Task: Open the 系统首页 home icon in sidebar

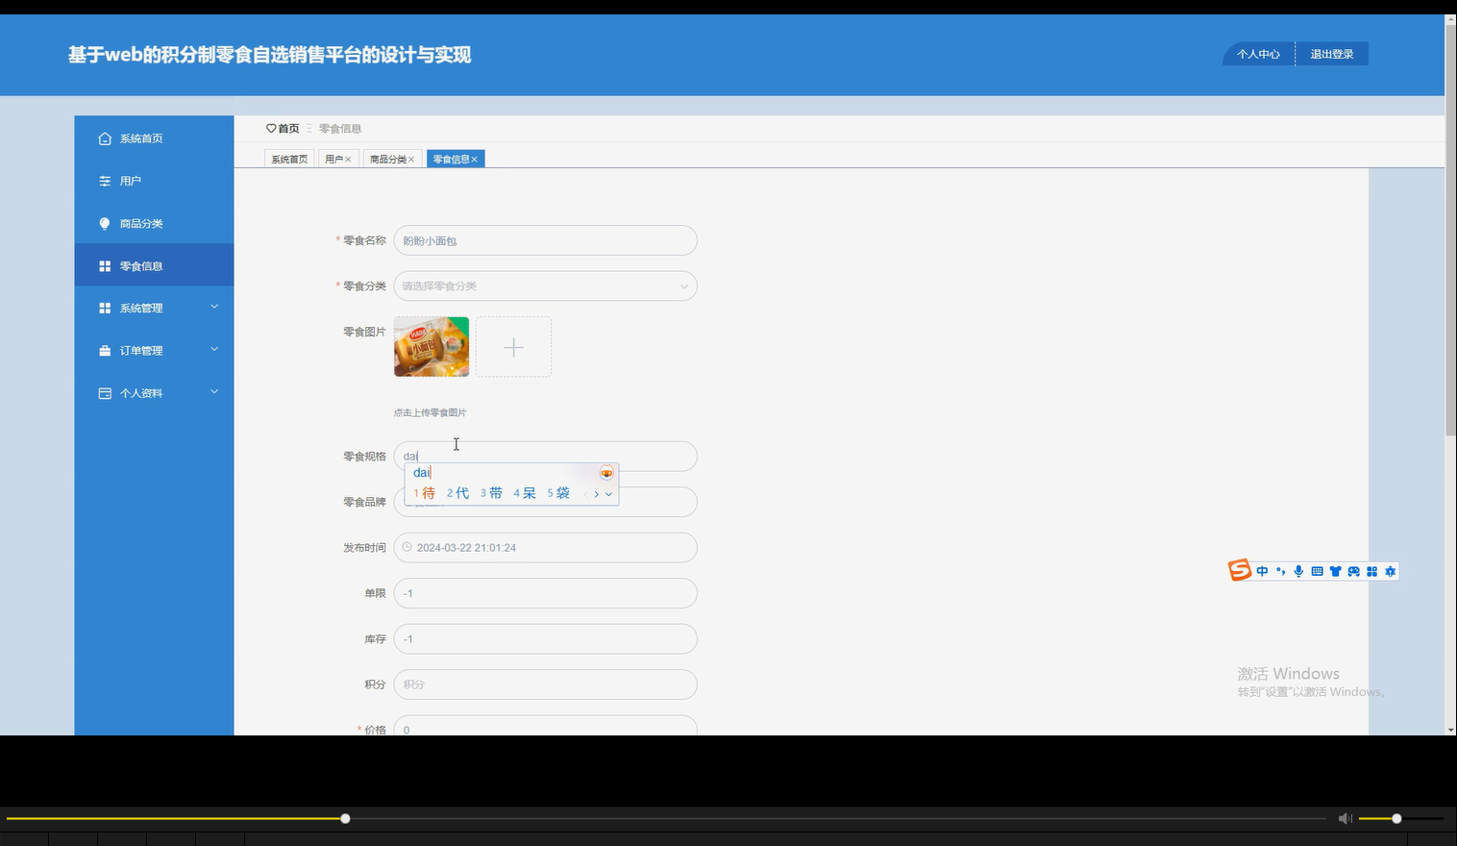Action: 104,137
